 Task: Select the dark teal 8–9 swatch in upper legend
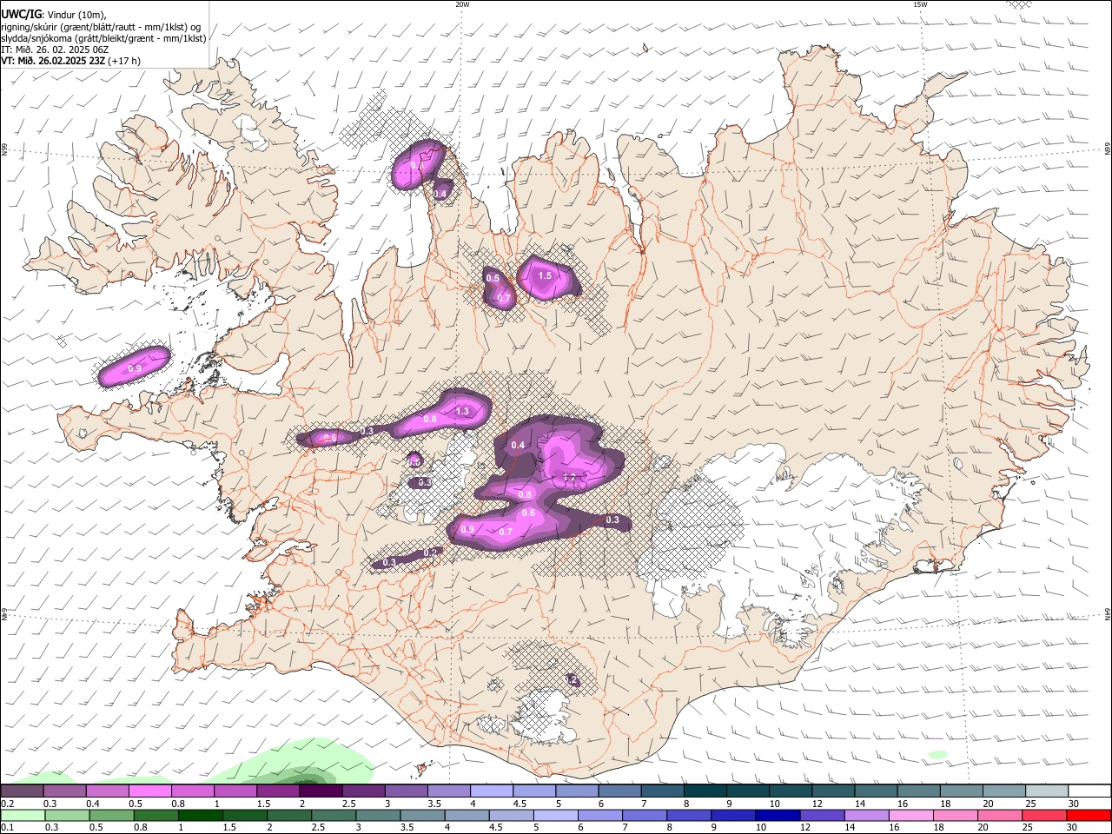(705, 791)
